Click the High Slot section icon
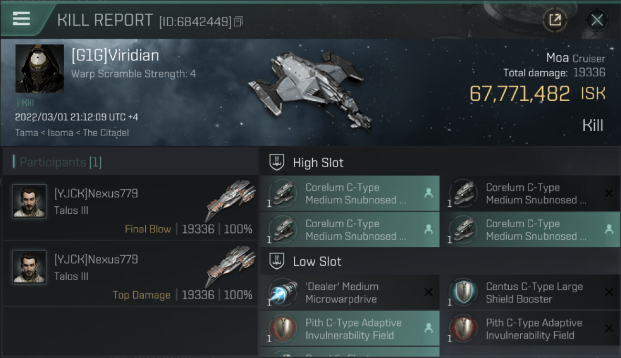 [x=278, y=163]
